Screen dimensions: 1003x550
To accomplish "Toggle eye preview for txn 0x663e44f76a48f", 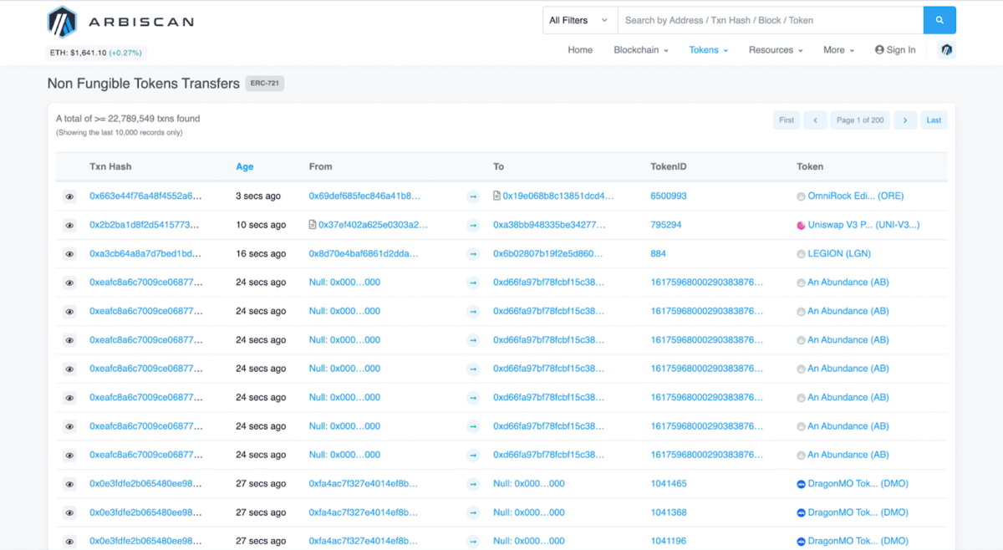I will (69, 196).
